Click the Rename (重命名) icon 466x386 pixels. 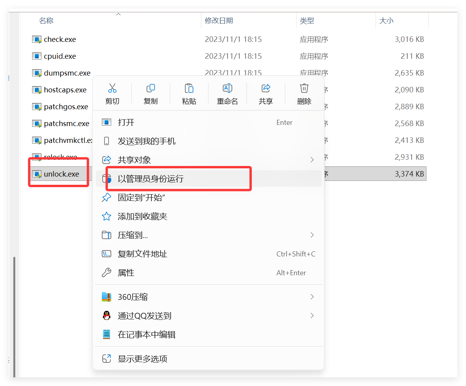pos(228,88)
